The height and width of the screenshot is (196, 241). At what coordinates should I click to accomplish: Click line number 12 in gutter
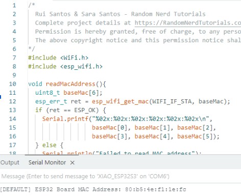pyautogui.click(x=12, y=101)
